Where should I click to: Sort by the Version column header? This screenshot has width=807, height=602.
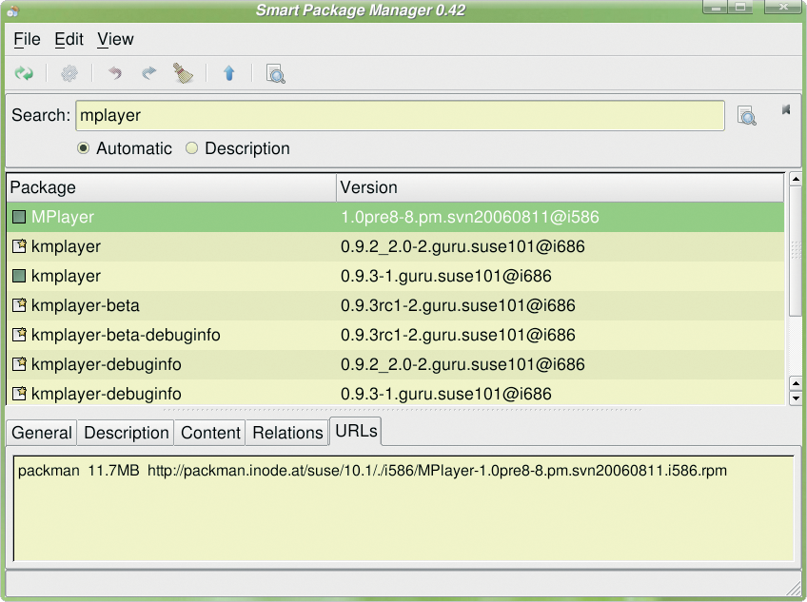pyautogui.click(x=560, y=187)
